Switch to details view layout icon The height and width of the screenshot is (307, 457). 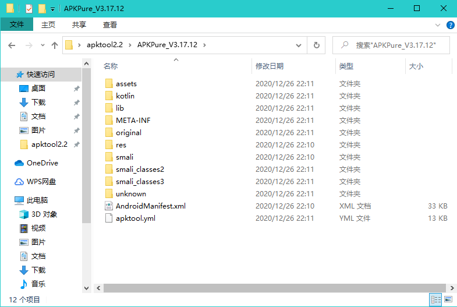[x=435, y=299]
